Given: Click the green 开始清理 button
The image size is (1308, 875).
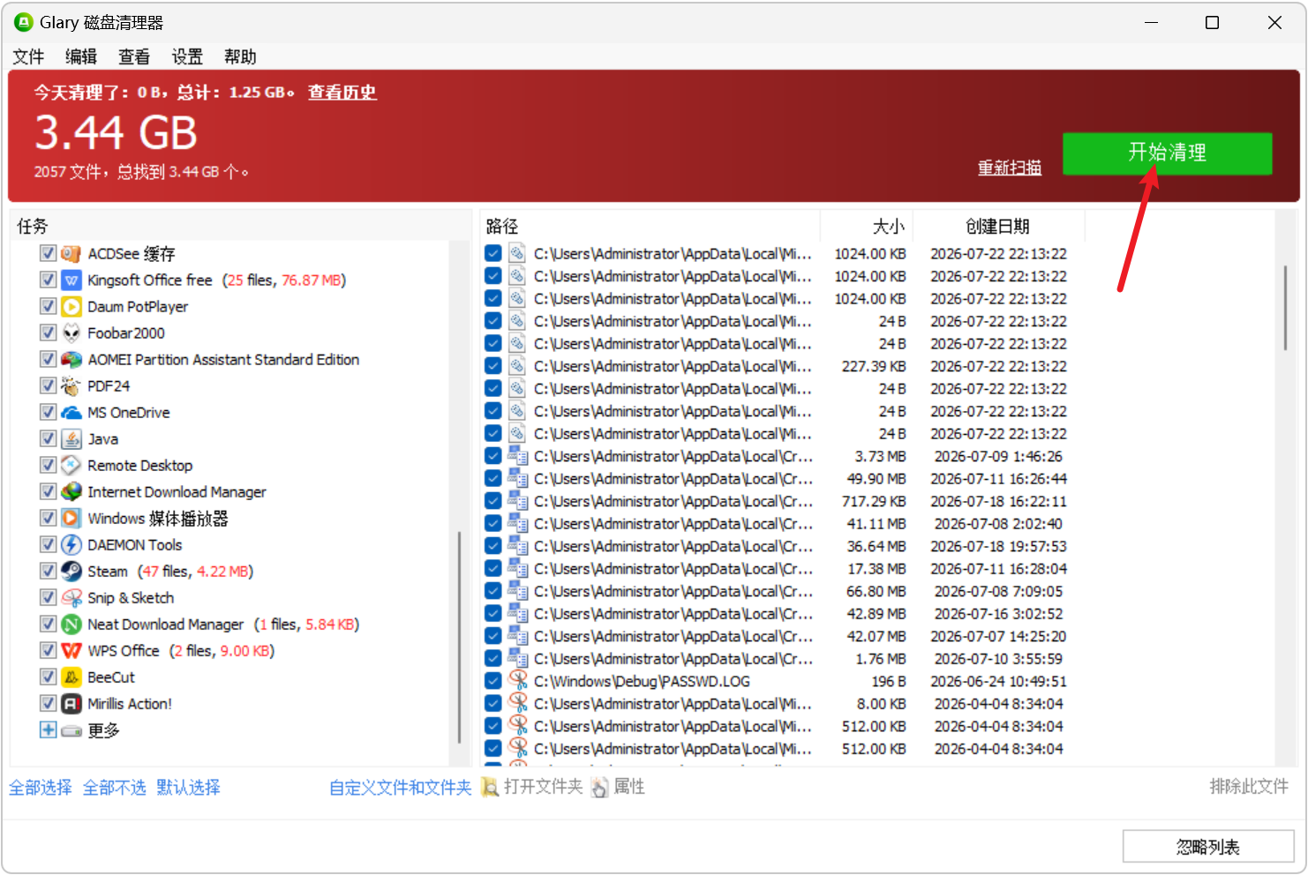Looking at the screenshot, I should pyautogui.click(x=1167, y=153).
